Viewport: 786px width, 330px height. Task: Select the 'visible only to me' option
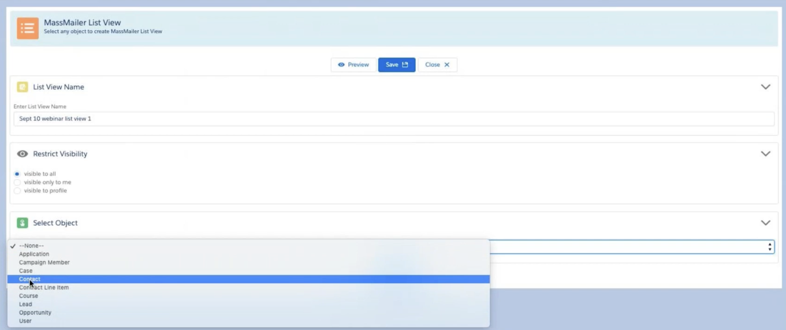coord(17,182)
